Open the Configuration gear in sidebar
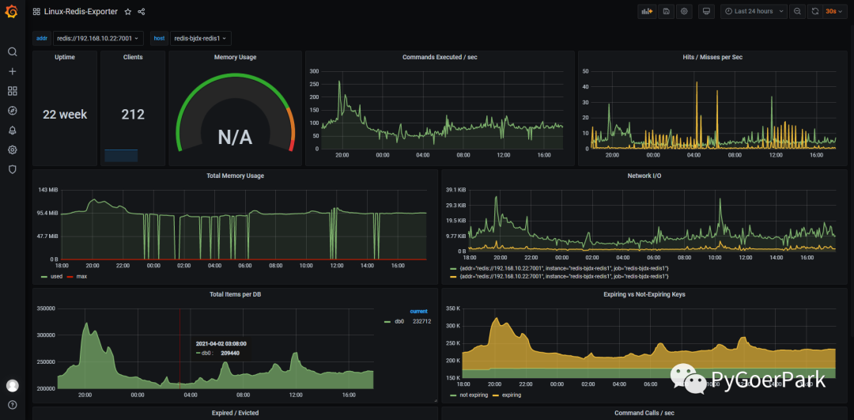This screenshot has width=854, height=420. (12, 149)
